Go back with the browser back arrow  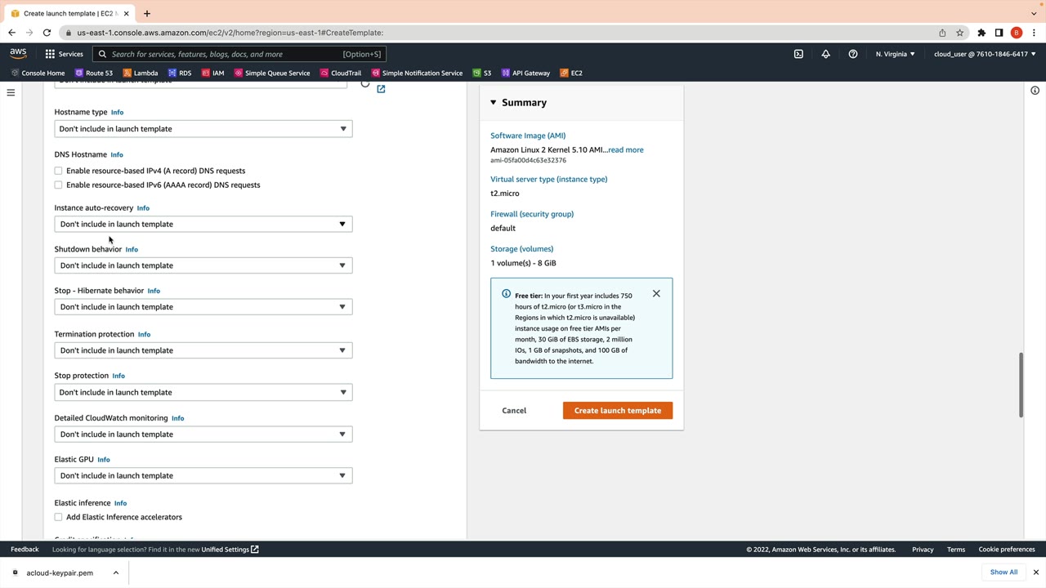(11, 33)
